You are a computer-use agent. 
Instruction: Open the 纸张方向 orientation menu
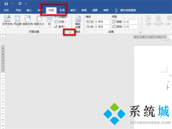point(28,21)
